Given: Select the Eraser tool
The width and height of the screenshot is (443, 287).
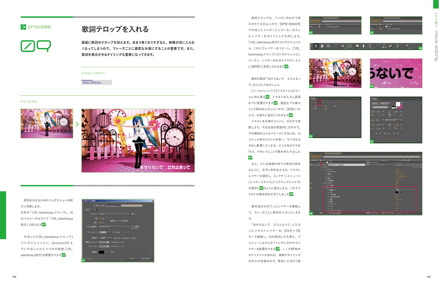Looking at the screenshot, I should [390, 46].
